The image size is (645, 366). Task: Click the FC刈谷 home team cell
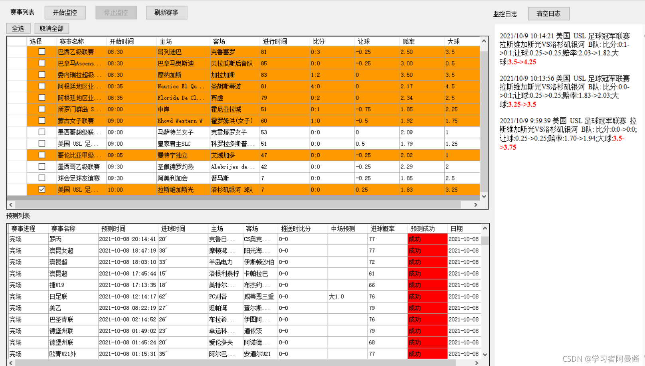(x=225, y=297)
